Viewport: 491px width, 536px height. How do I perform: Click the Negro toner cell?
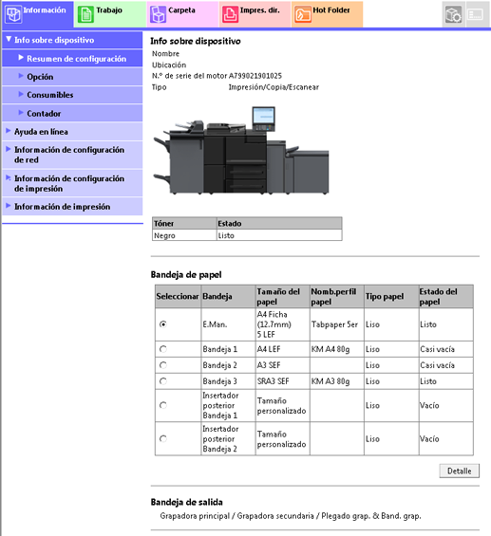[184, 235]
